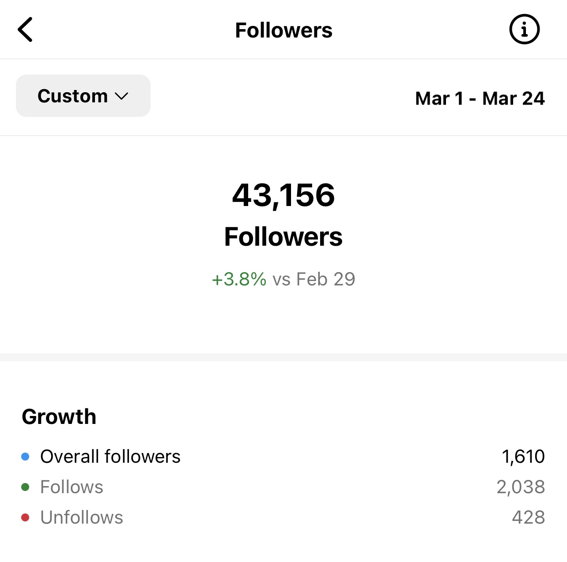Open the Custom date range dropdown
The height and width of the screenshot is (562, 567).
tap(83, 96)
